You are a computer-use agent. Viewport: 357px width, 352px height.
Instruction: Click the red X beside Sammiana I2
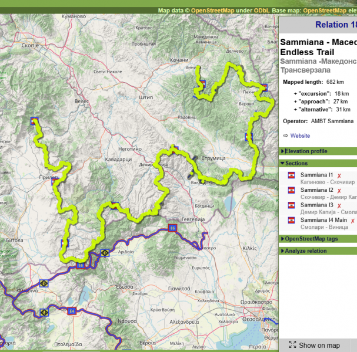click(x=339, y=191)
